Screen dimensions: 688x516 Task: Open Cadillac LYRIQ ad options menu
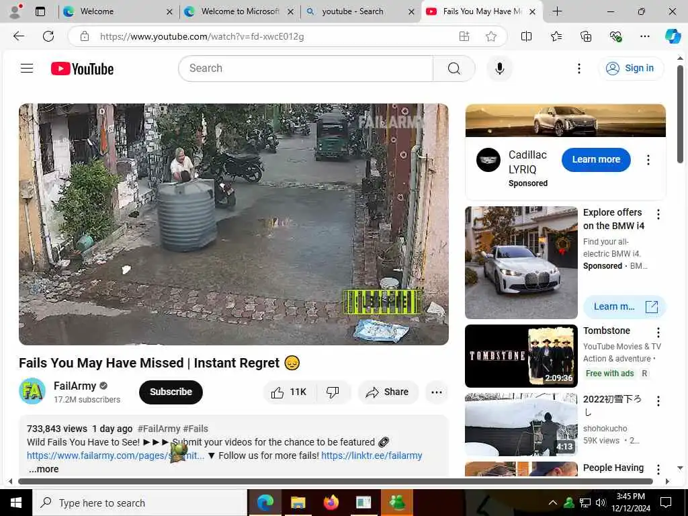tap(648, 160)
